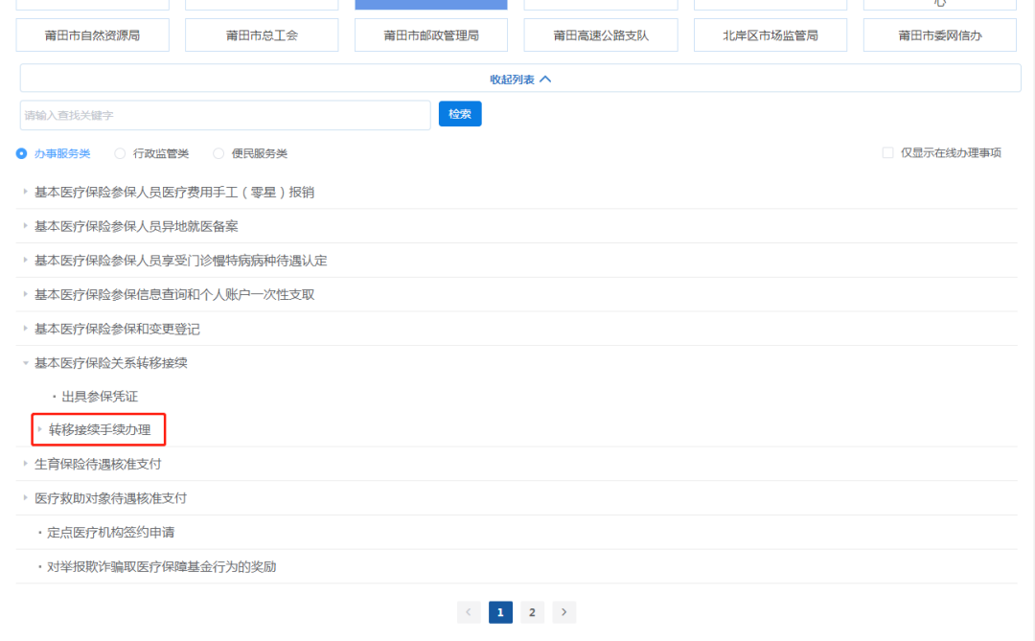Click the 检索 search button
This screenshot has width=1035, height=641.
(460, 114)
